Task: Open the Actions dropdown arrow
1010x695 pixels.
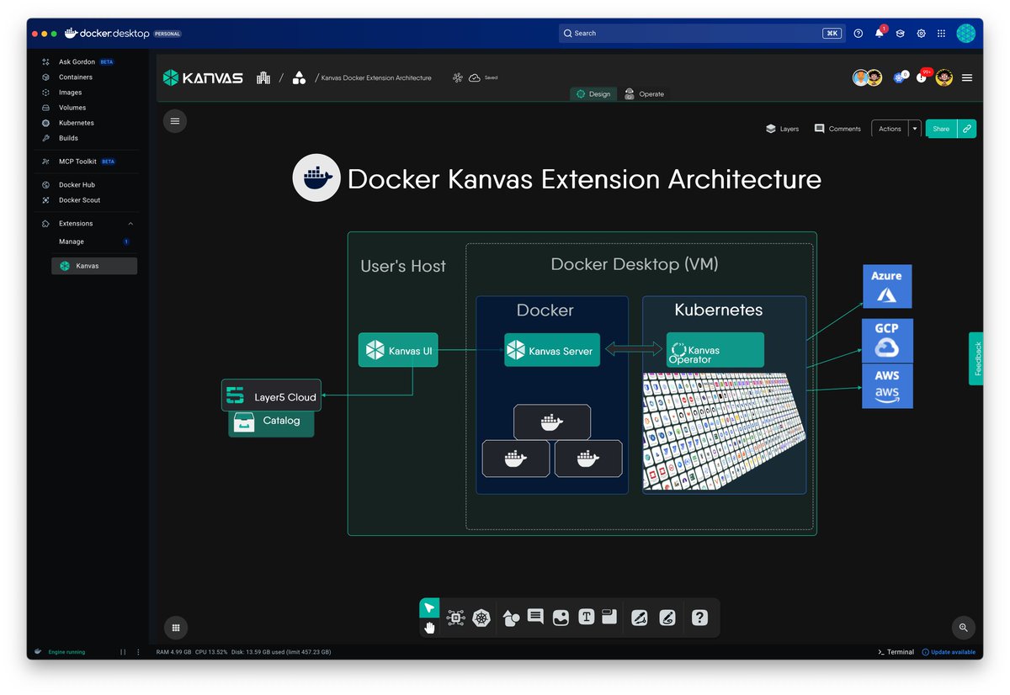Action: (x=915, y=129)
